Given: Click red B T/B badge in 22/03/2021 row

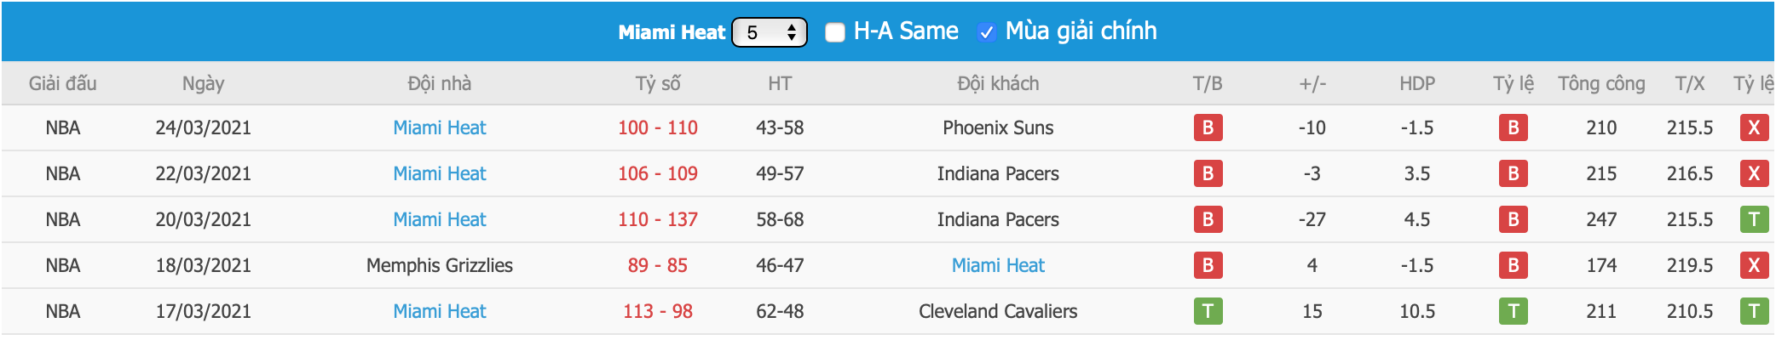Looking at the screenshot, I should [x=1208, y=173].
